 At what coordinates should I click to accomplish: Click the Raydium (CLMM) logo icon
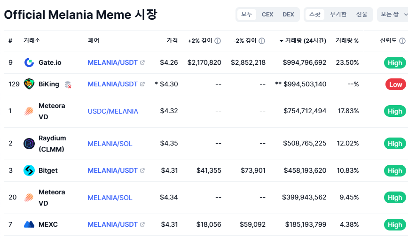click(29, 144)
